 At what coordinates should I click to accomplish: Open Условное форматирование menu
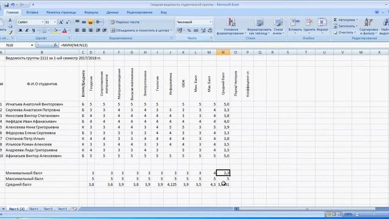(231, 26)
